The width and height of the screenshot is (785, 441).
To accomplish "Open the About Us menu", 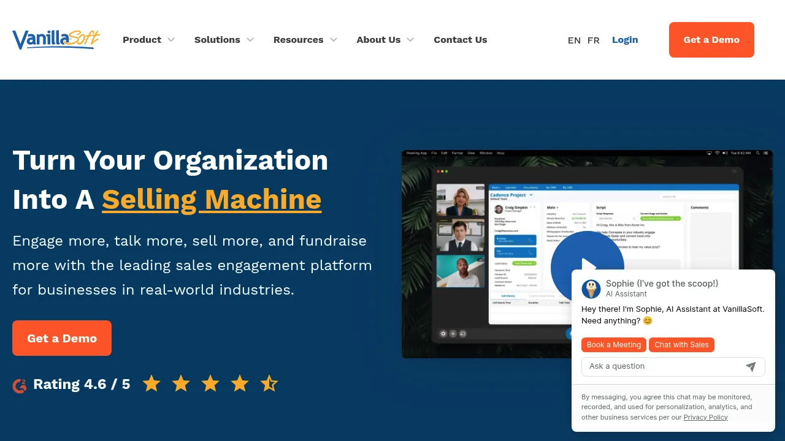I will [385, 40].
